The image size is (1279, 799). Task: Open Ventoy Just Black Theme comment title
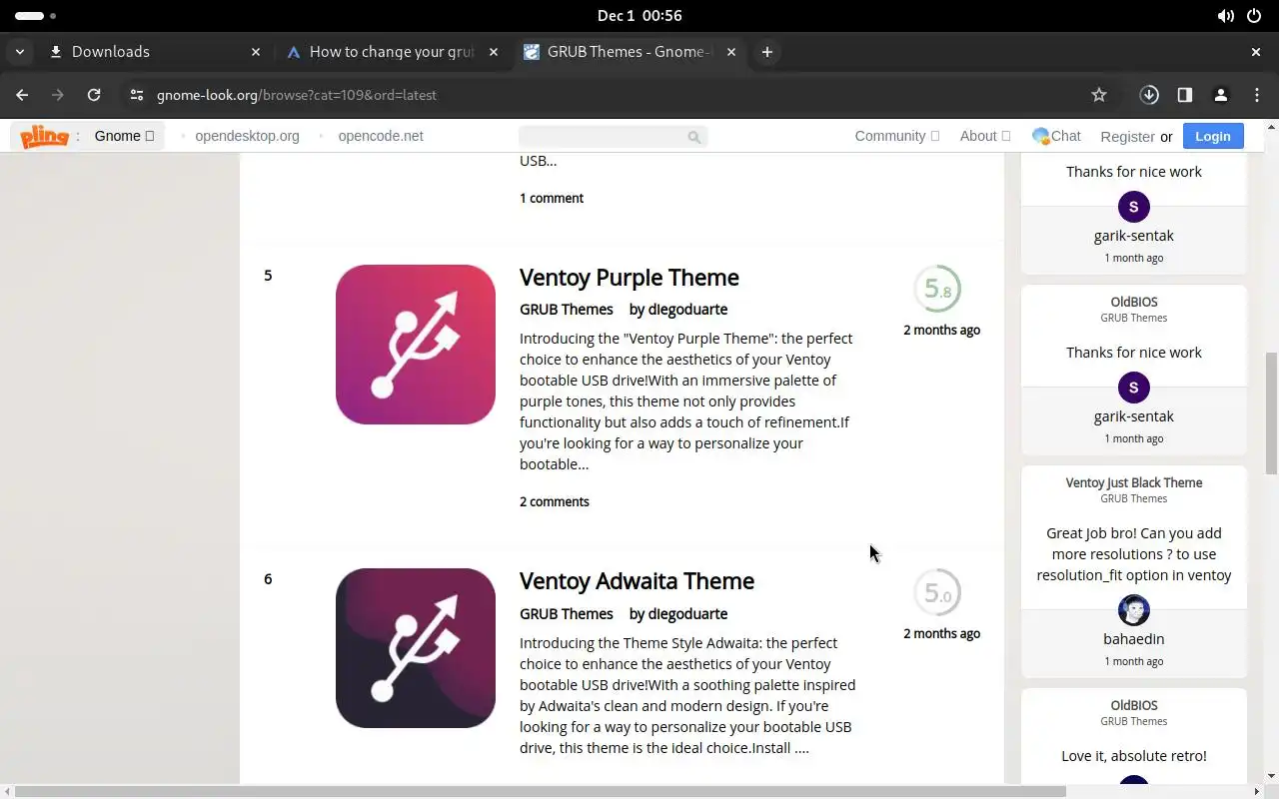(x=1134, y=482)
